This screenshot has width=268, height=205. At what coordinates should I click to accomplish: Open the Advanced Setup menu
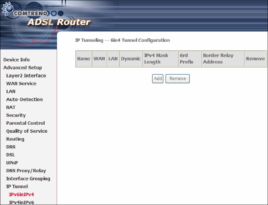coord(23,68)
